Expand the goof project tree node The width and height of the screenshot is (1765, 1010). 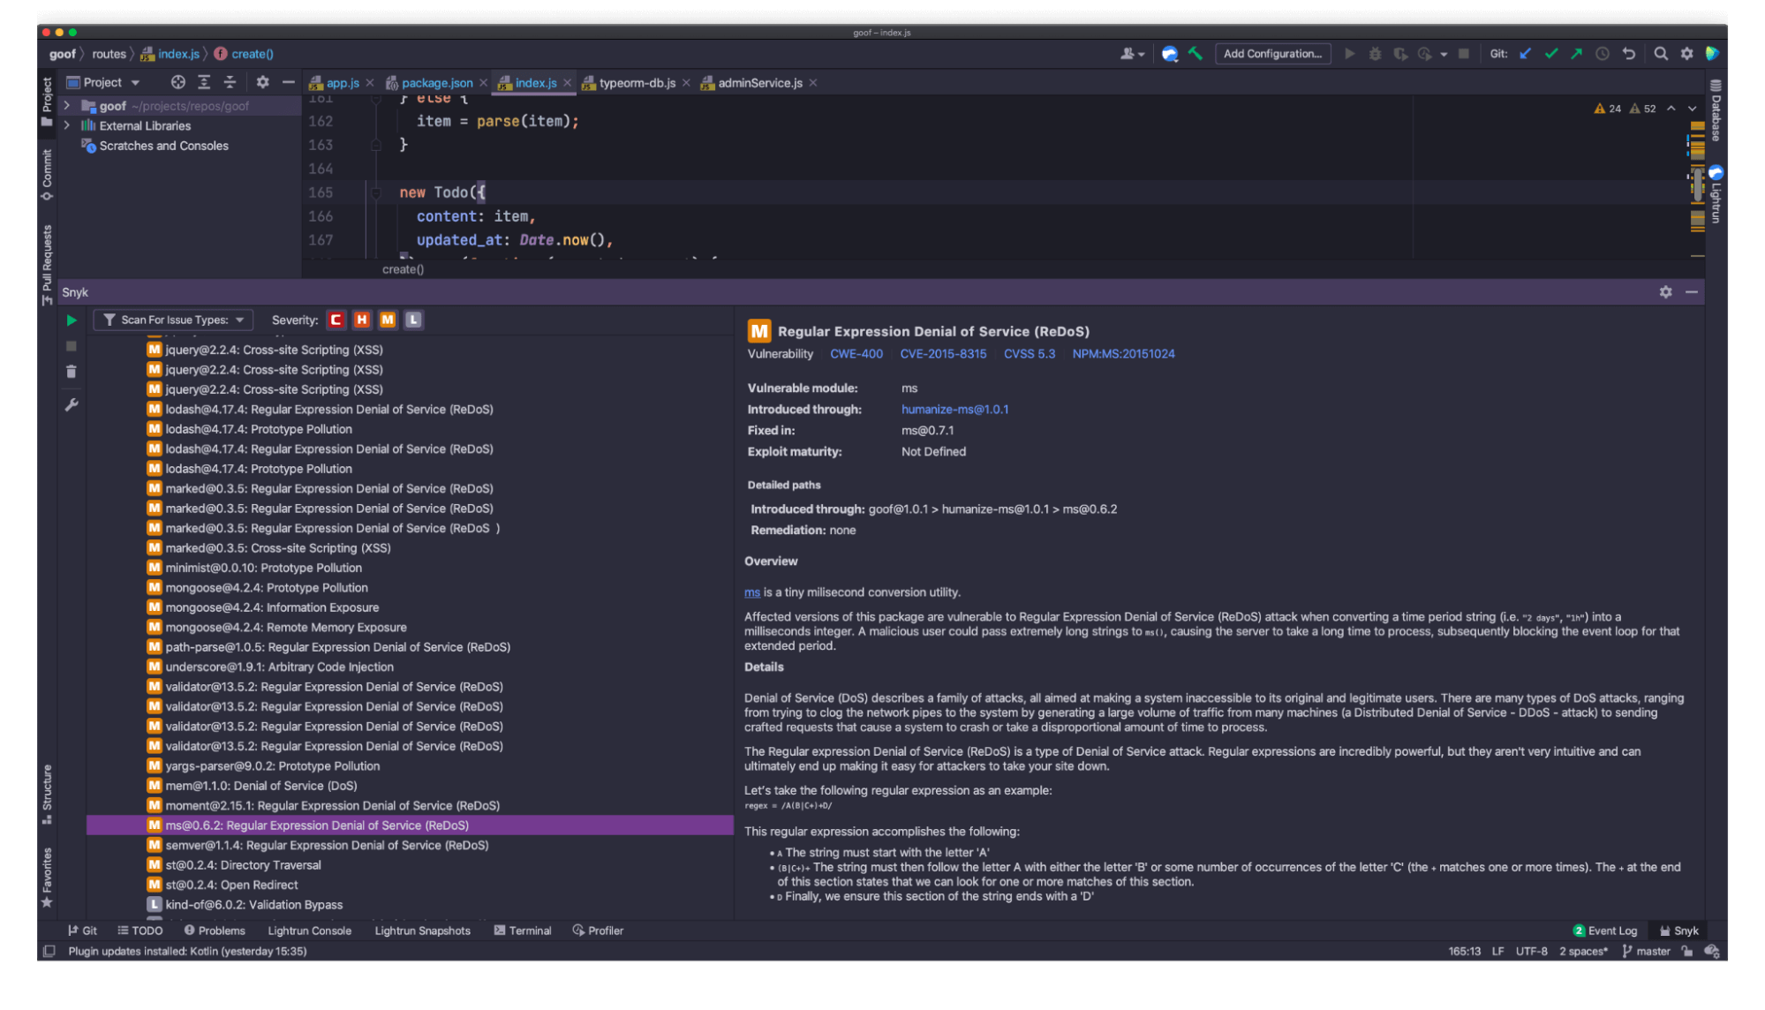pyautogui.click(x=68, y=105)
